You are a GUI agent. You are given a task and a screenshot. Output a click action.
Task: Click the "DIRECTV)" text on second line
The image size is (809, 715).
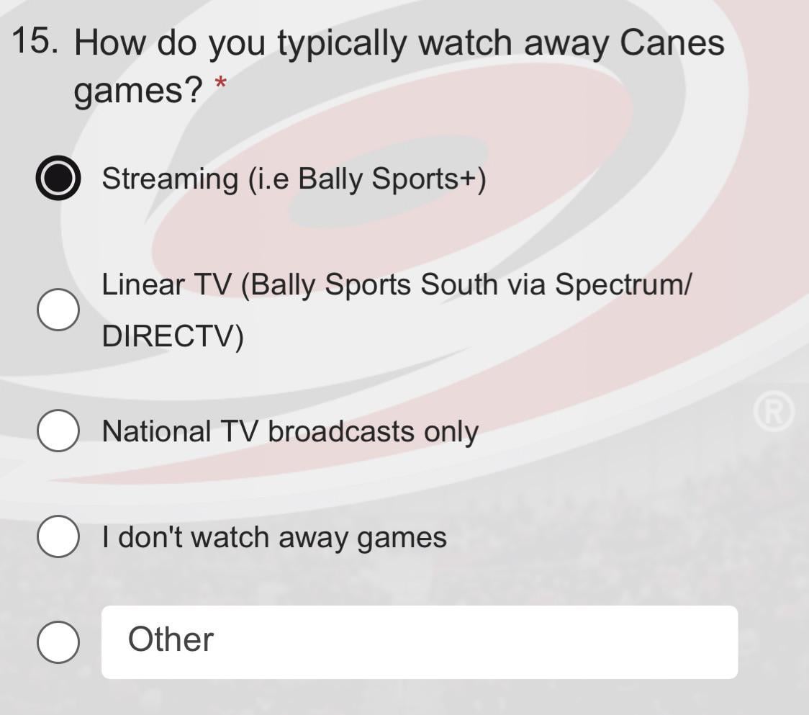pos(173,336)
